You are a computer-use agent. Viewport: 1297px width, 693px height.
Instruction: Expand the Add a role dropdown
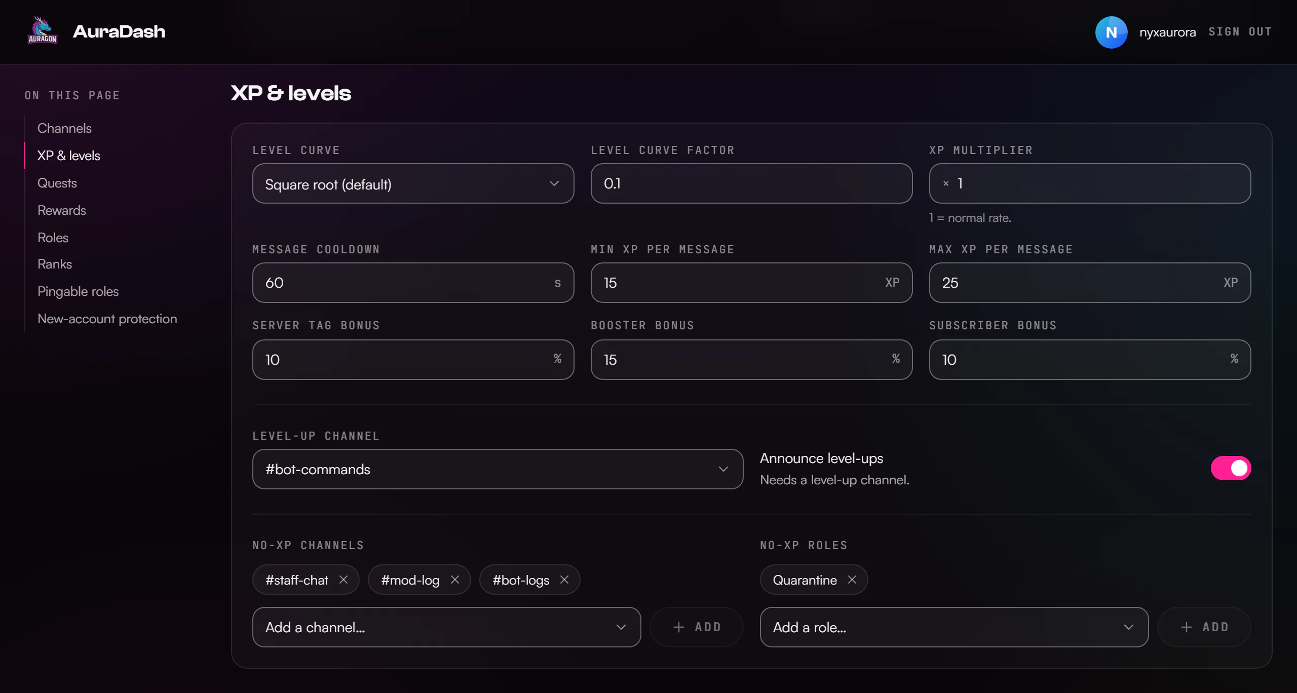pyautogui.click(x=954, y=627)
